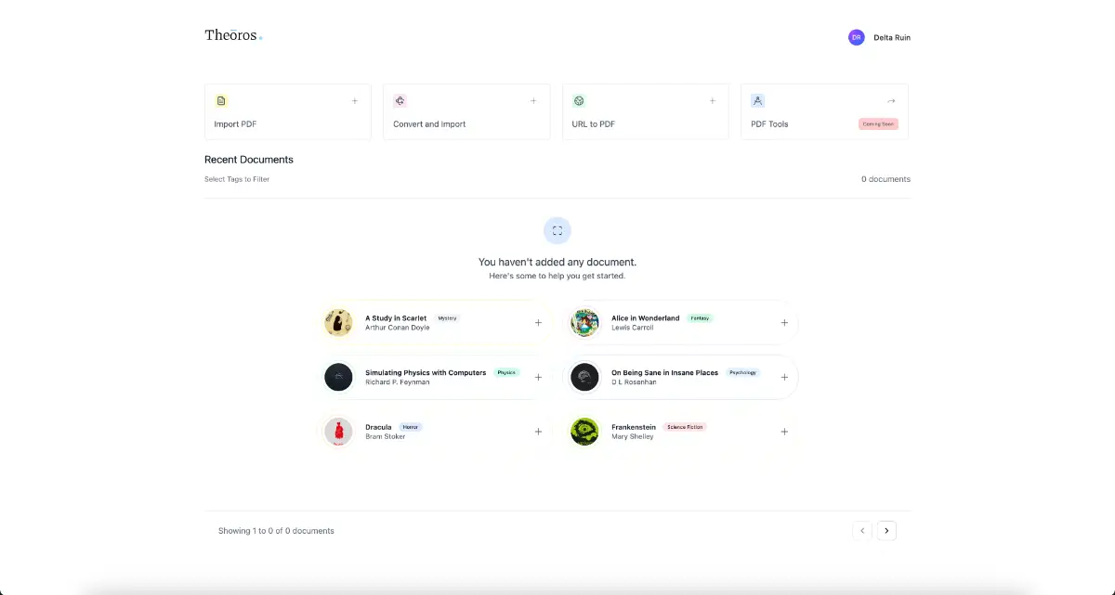This screenshot has width=1115, height=595.
Task: Open the PDF Tools label
Action: pos(769,124)
